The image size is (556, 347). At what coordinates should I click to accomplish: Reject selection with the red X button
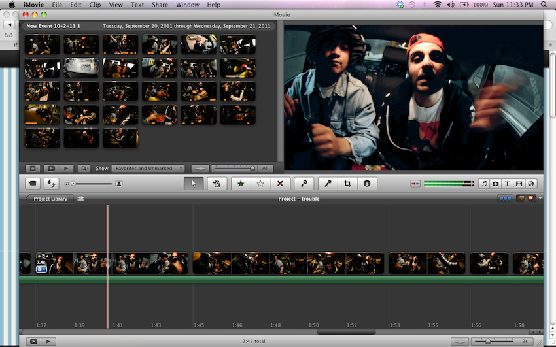point(280,184)
